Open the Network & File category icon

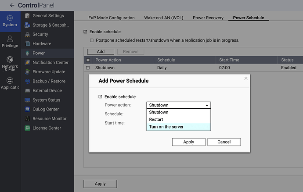point(10,59)
